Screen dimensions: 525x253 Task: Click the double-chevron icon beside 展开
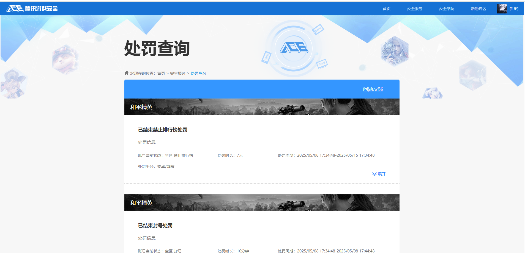click(374, 174)
